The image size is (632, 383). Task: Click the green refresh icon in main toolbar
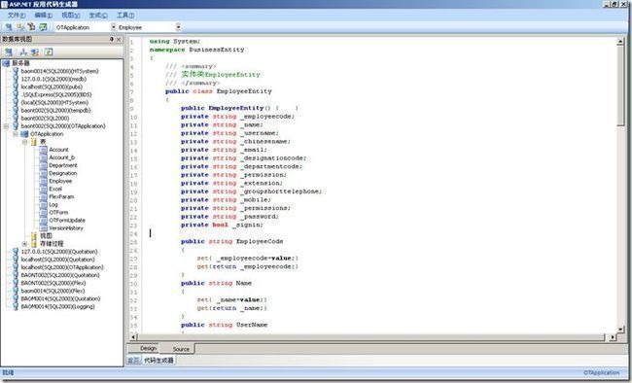pyautogui.click(x=43, y=27)
